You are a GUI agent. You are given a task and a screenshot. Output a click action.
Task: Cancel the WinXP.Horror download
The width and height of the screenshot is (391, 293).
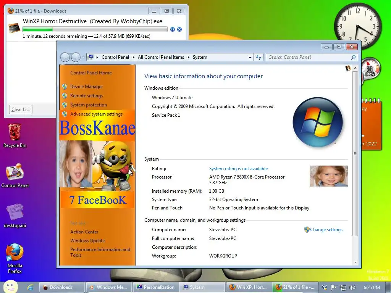coord(179,29)
